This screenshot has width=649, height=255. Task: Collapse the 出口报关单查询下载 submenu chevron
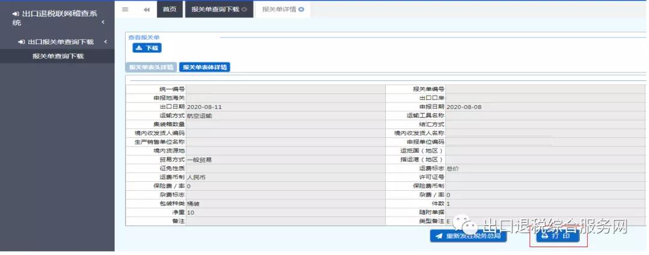106,41
